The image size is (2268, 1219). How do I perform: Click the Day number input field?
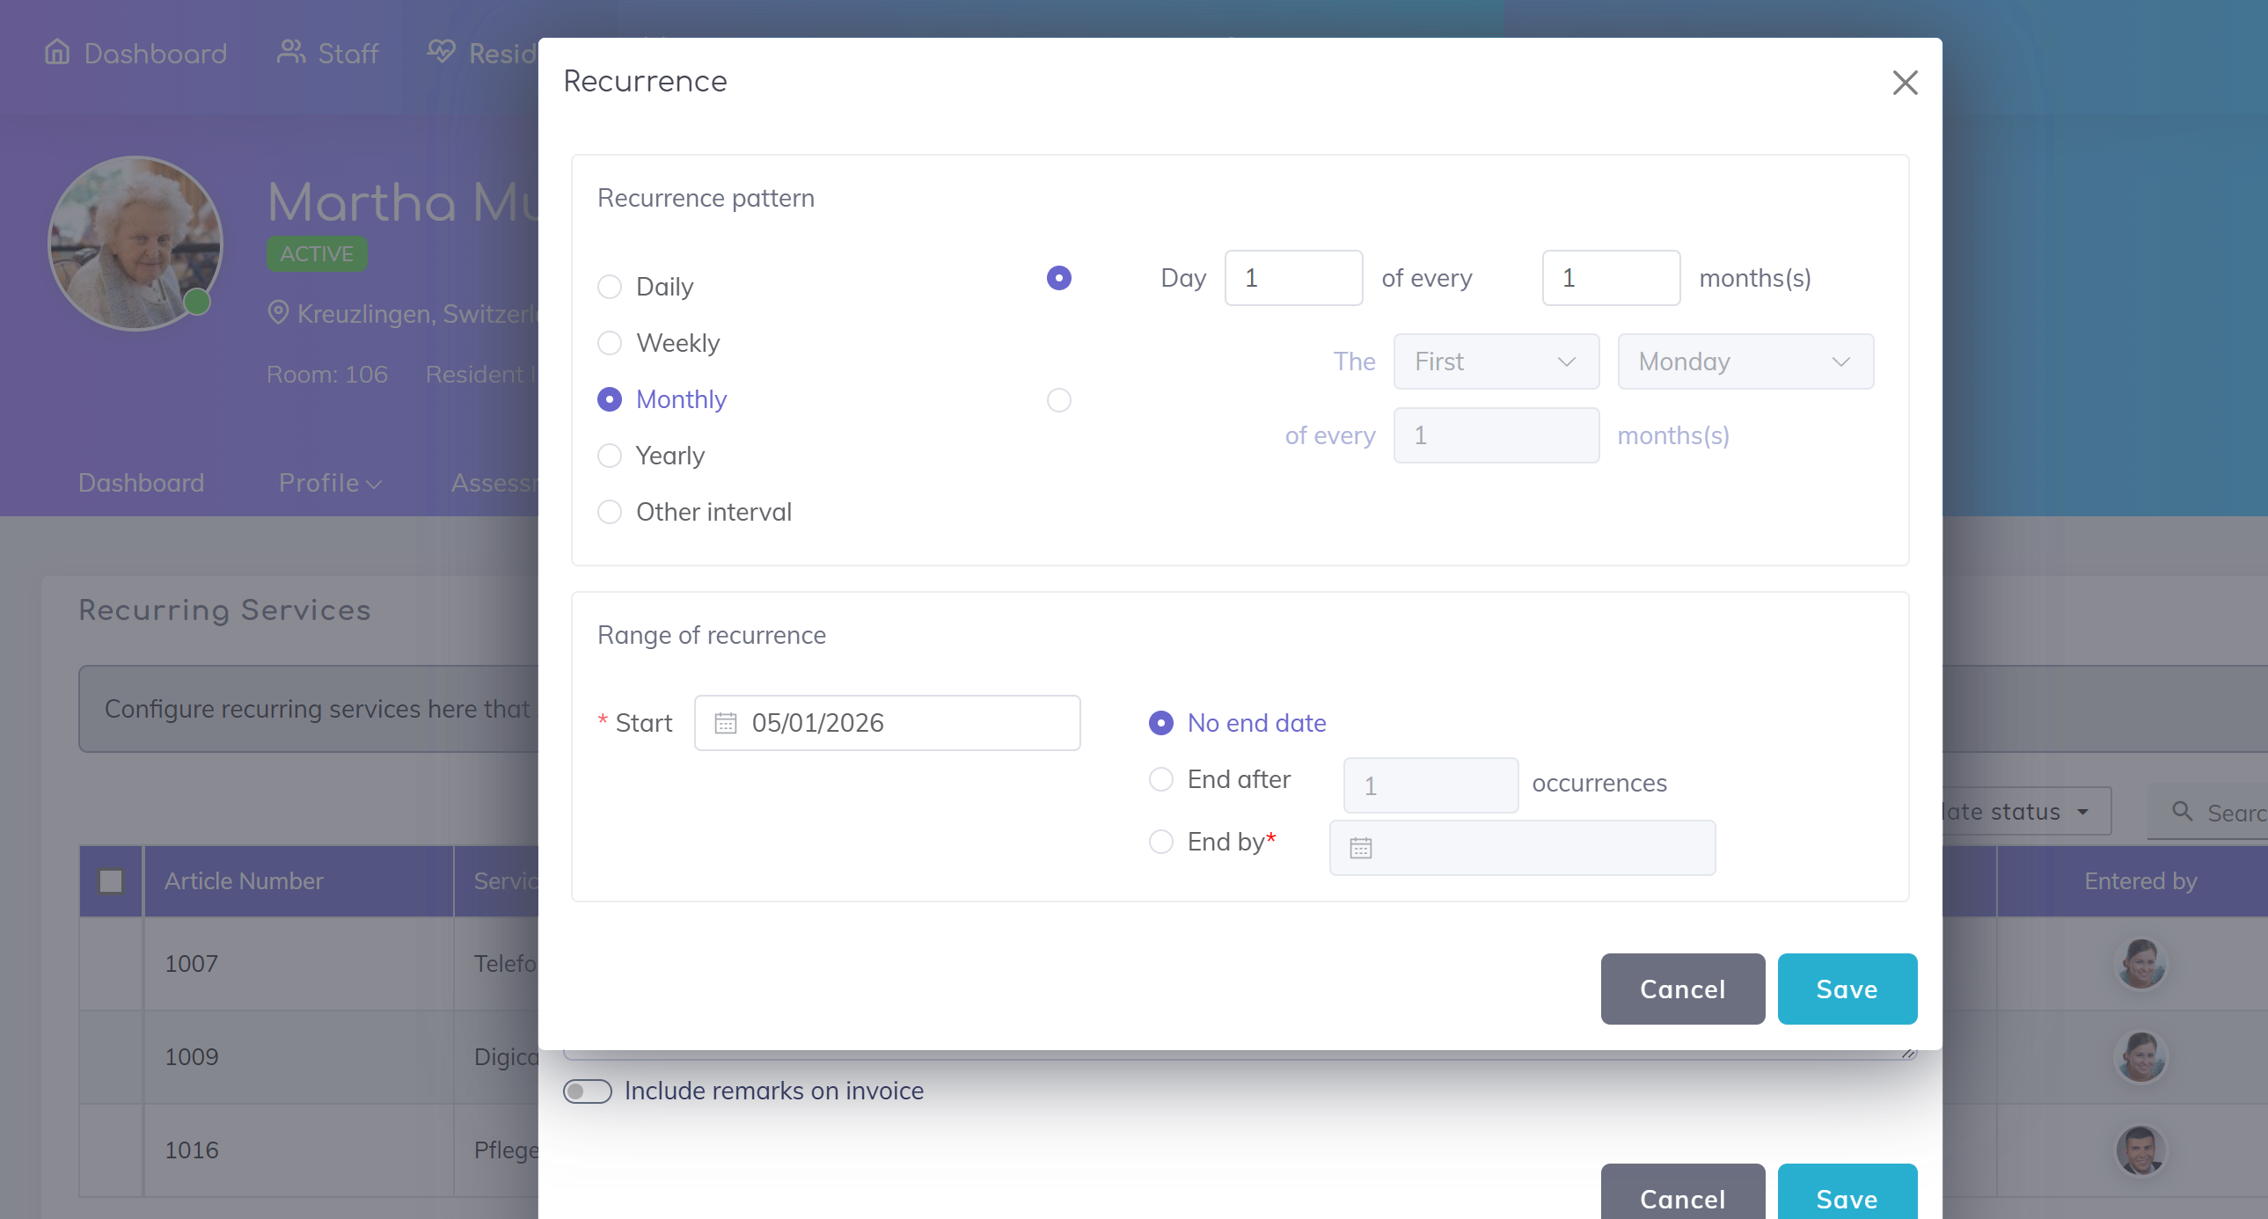[1292, 278]
